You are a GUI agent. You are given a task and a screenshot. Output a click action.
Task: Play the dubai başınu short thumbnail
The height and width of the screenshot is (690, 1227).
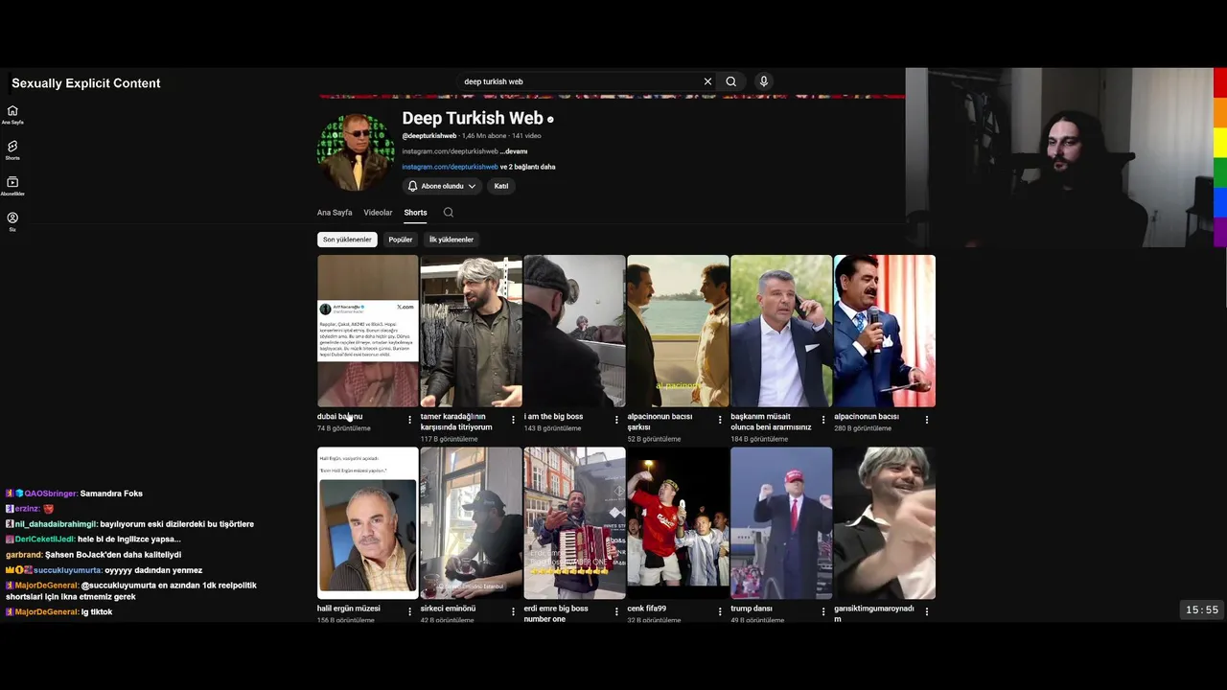click(368, 331)
